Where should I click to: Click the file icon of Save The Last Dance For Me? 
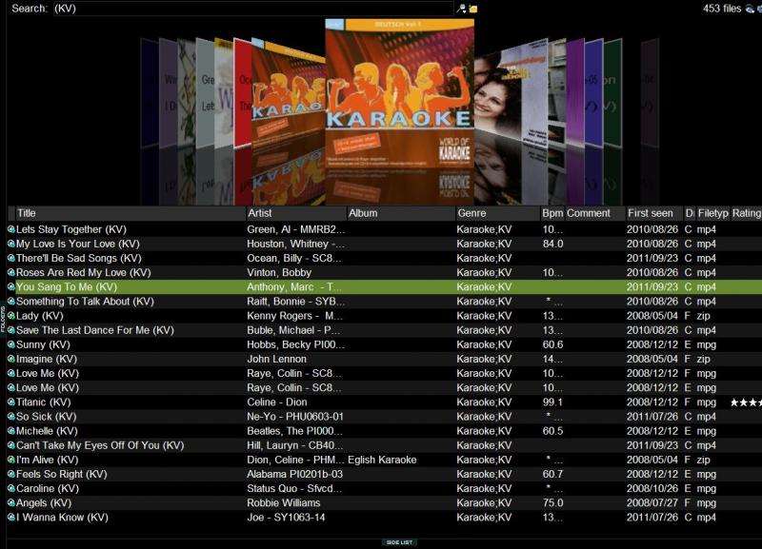pos(11,330)
